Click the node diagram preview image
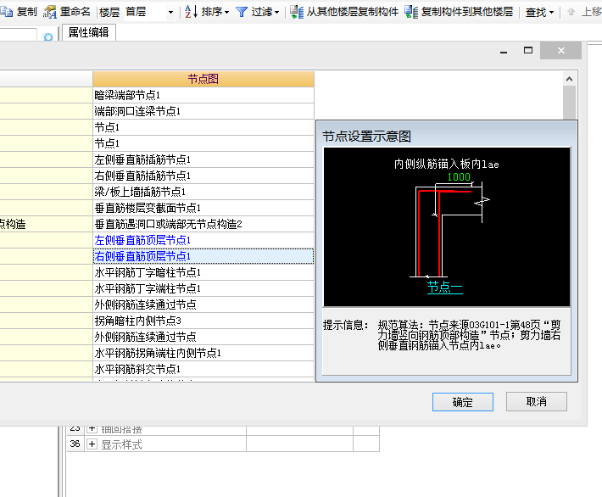602x497 pixels. click(447, 226)
